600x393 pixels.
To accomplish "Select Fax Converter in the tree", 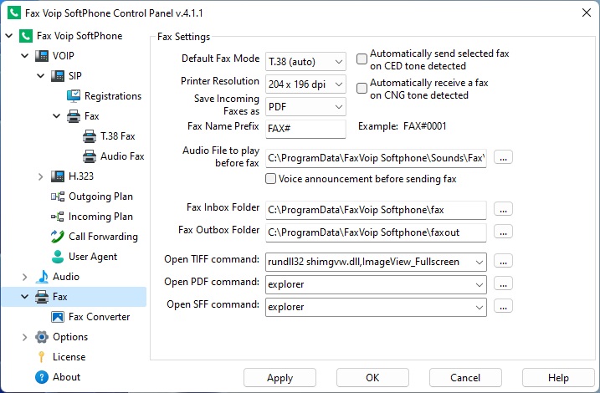I will (99, 317).
